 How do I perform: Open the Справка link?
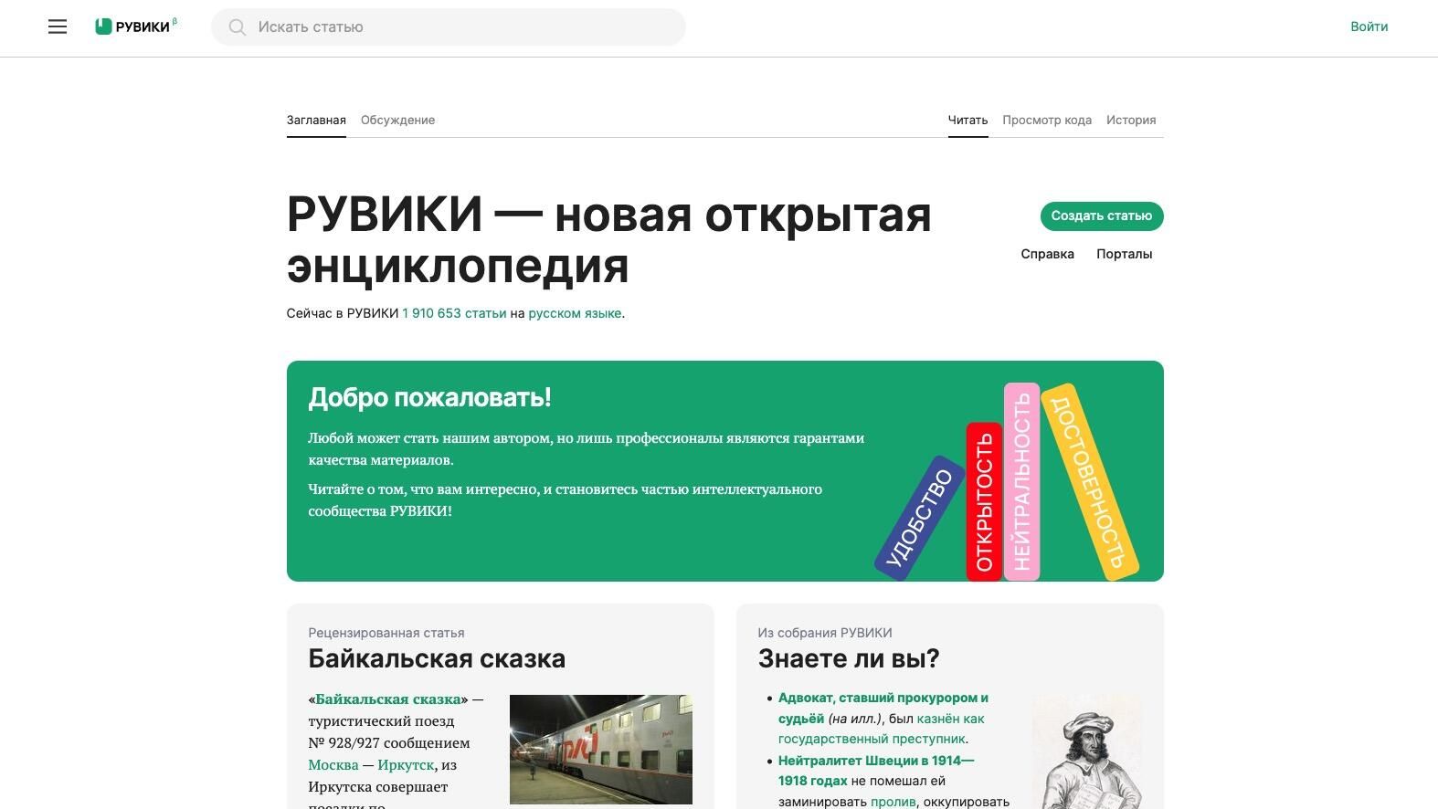1047,254
